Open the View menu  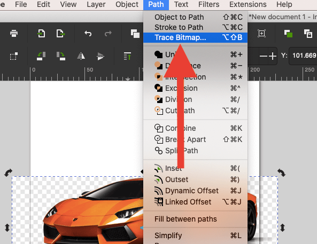68,4
